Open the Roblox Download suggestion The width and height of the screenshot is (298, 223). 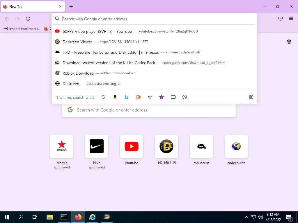point(154,73)
